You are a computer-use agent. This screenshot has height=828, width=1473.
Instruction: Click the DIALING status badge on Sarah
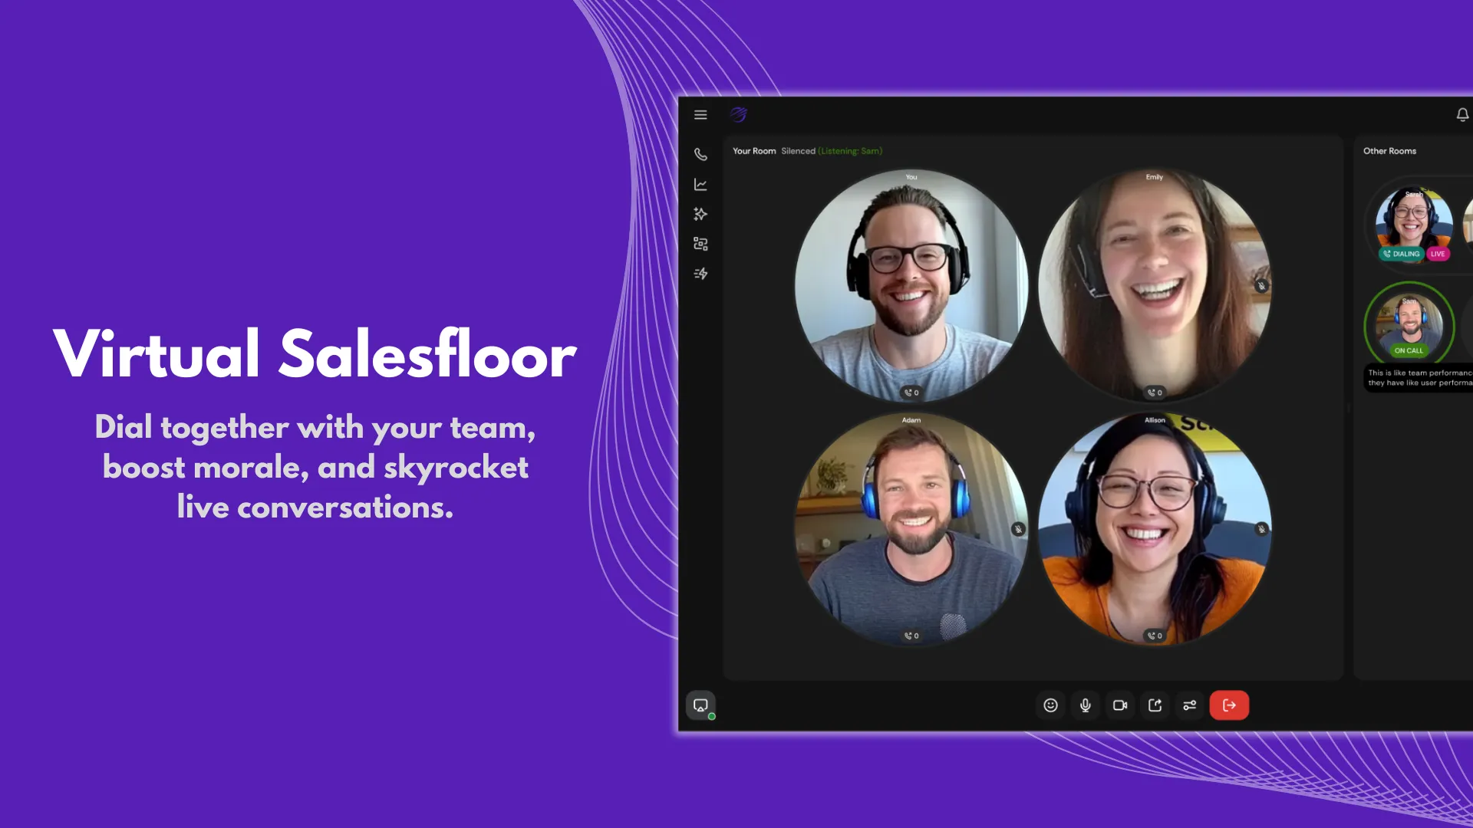tap(1402, 254)
